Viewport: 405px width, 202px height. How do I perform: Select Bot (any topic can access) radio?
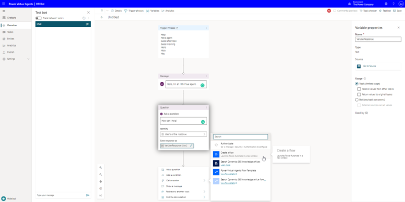[357, 99]
